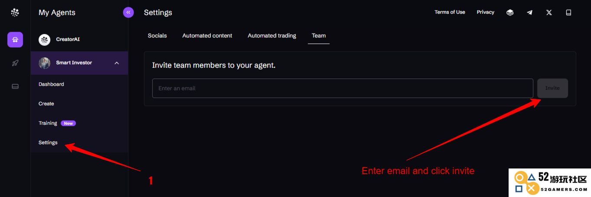The image size is (591, 197).
Task: Open the Terms of Use link
Action: 450,12
